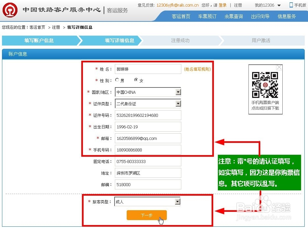Click the 注册 link in top bar
308x228 pixels.
pos(238,5)
